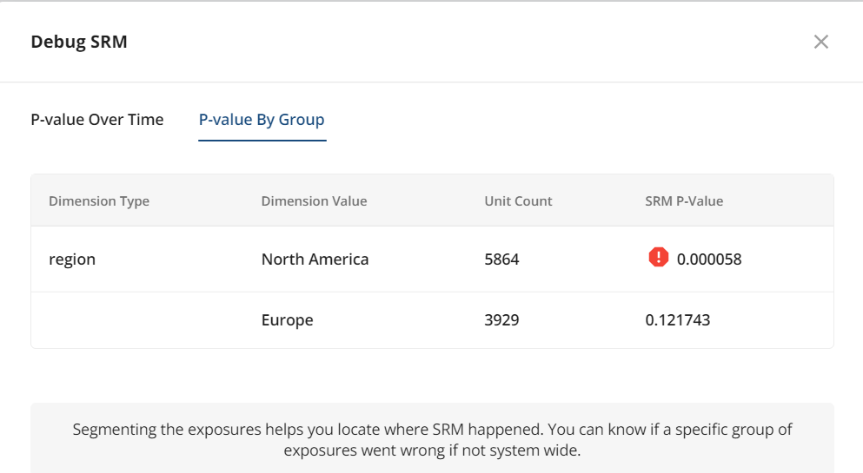Viewport: 863px width, 473px height.
Task: Click the Unit Count column header
Action: (x=518, y=201)
